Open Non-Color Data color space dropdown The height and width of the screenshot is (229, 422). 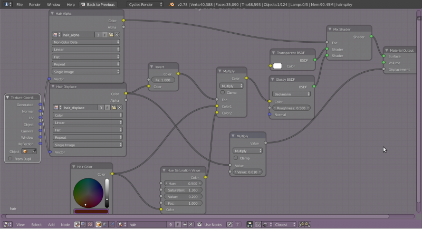86,42
